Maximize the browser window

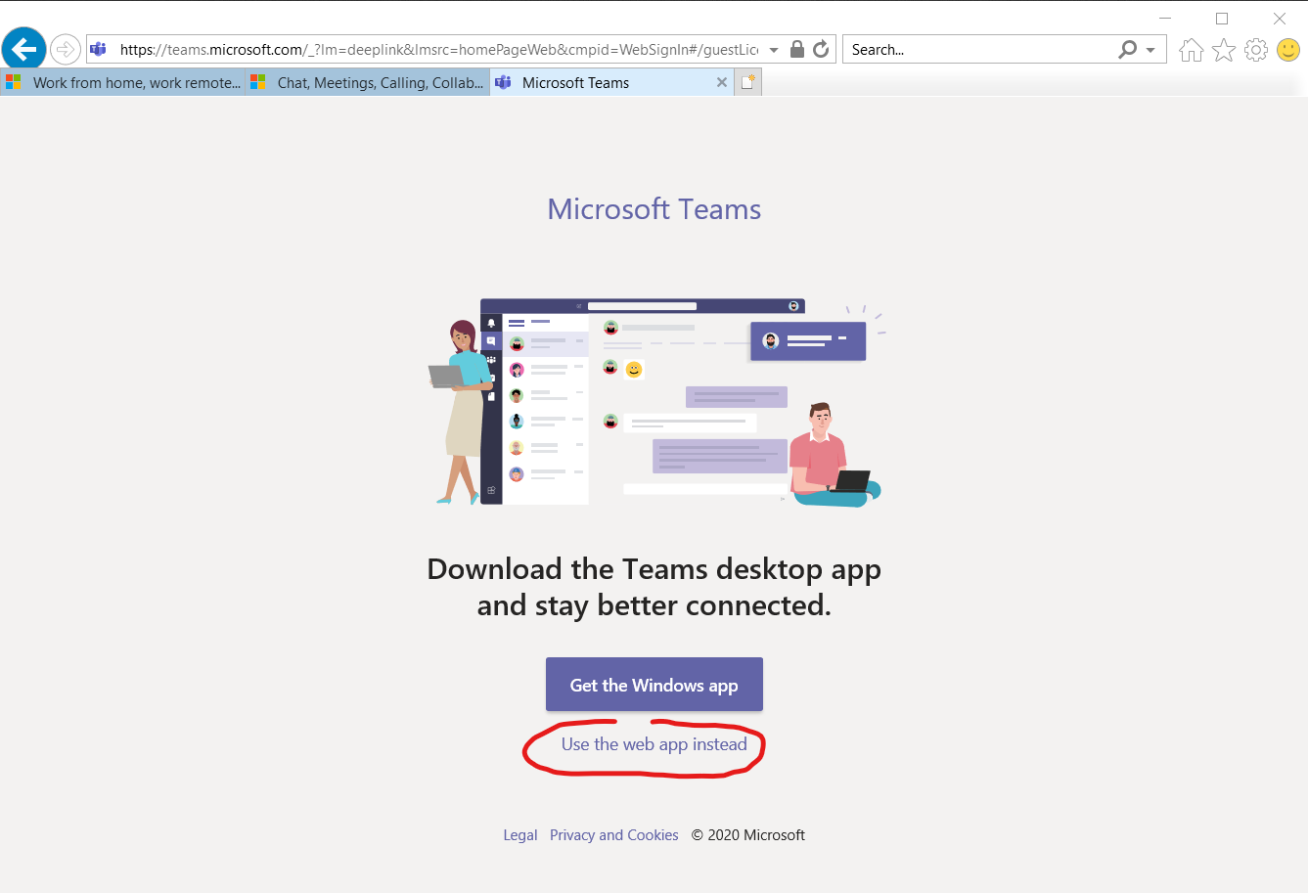pos(1222,18)
